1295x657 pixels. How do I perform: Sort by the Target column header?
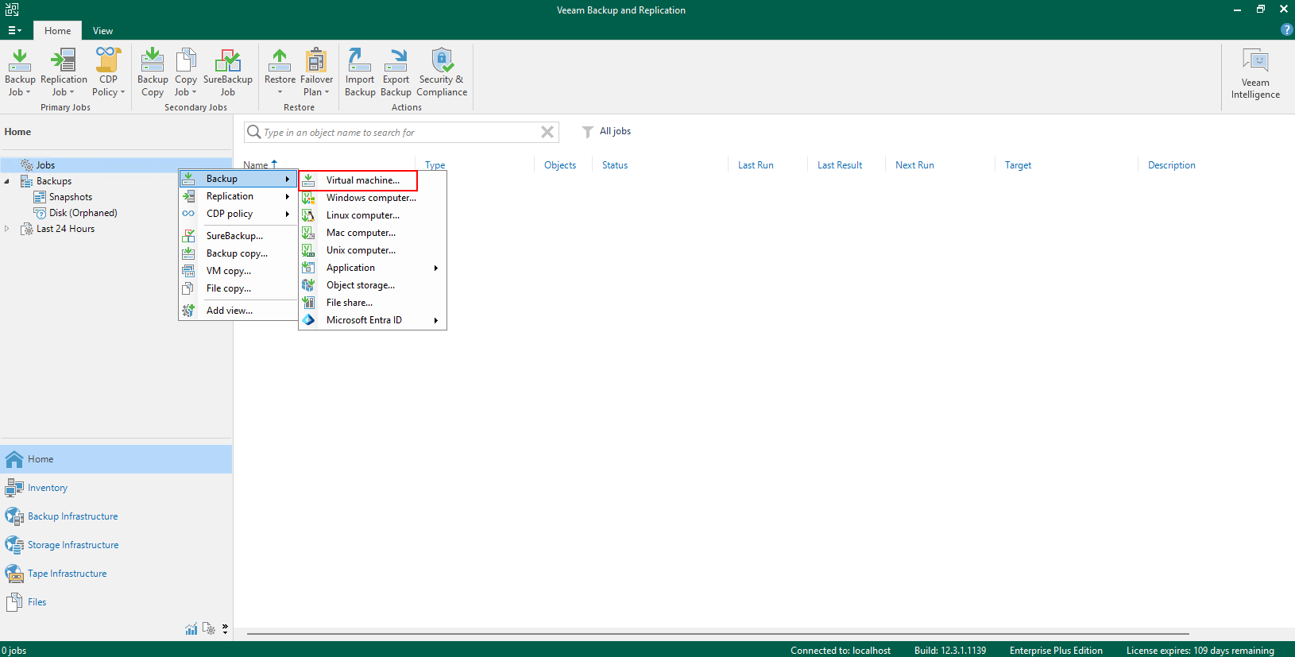click(x=1018, y=165)
